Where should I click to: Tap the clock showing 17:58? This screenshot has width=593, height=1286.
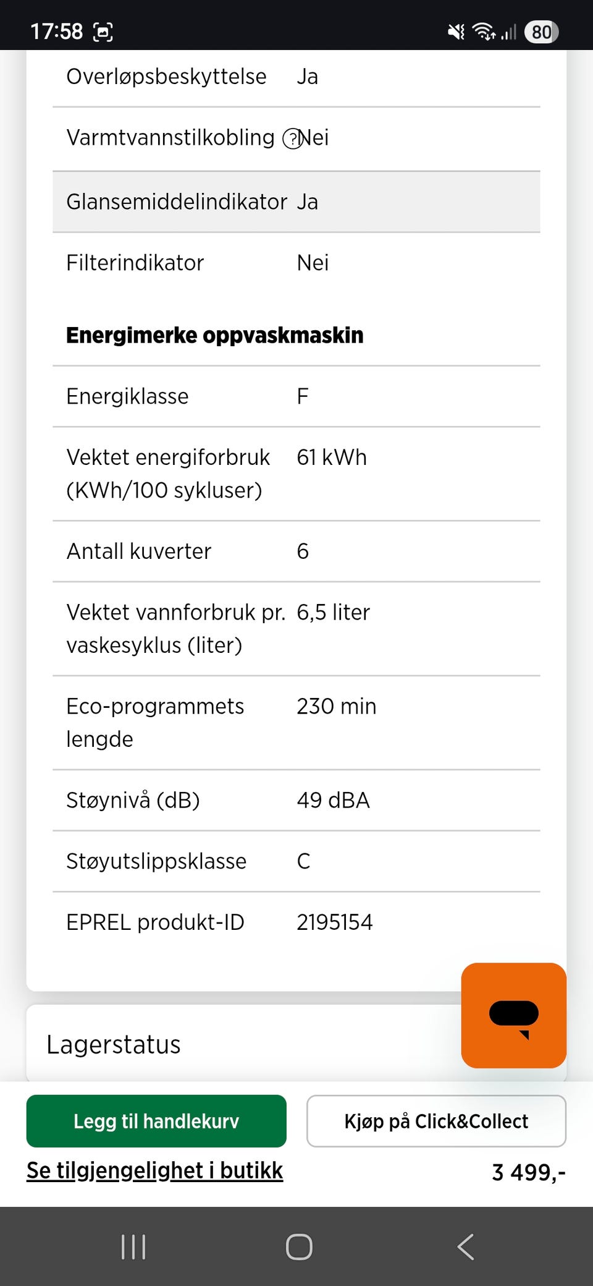point(56,32)
